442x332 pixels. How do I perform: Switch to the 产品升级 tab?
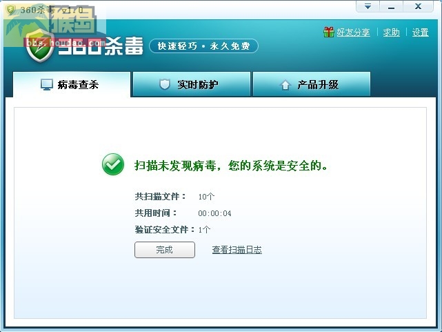point(312,84)
